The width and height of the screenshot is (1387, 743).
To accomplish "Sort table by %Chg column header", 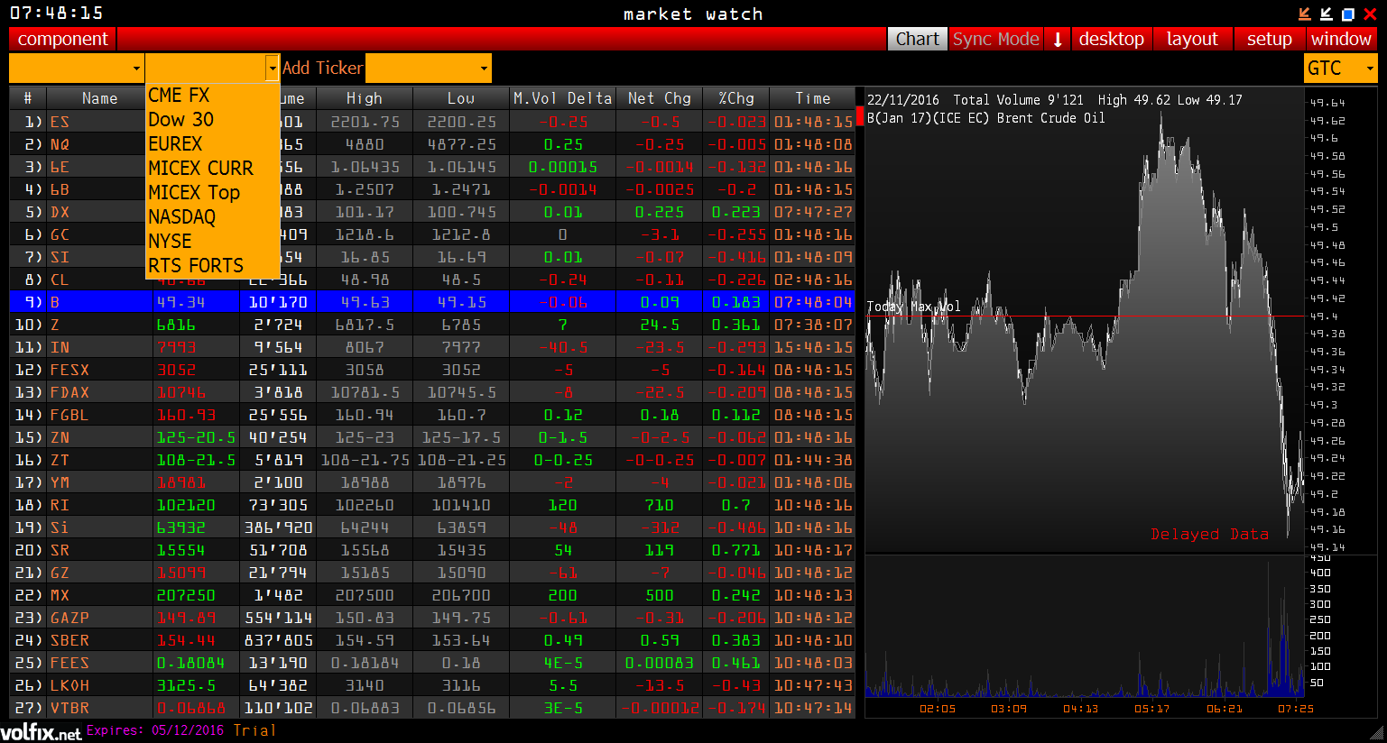I will (x=735, y=98).
